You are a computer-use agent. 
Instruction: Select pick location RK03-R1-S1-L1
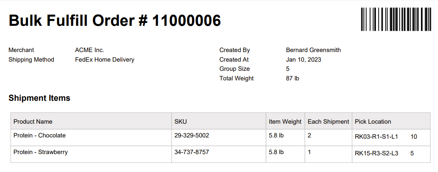point(376,137)
